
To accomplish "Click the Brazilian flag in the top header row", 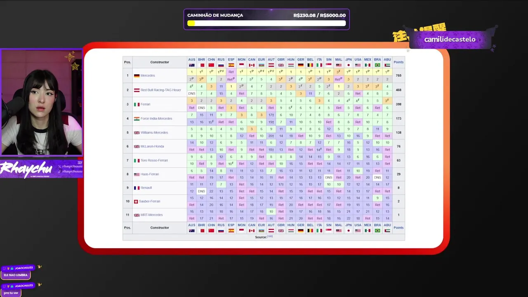I will pos(377,65).
